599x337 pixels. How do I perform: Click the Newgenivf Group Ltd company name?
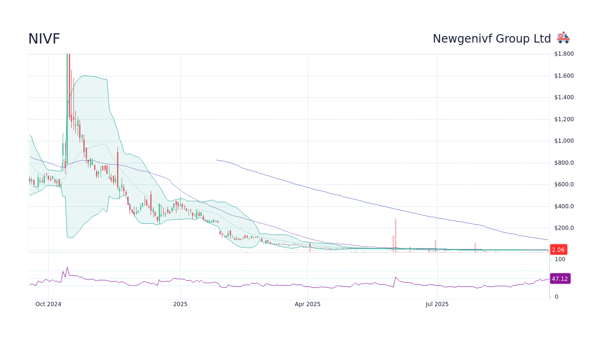coord(492,38)
